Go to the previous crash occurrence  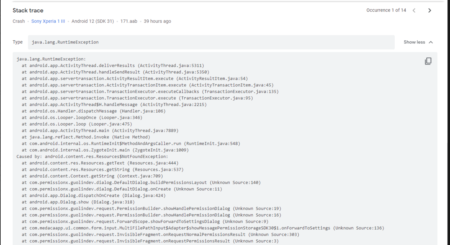pyautogui.click(x=414, y=10)
